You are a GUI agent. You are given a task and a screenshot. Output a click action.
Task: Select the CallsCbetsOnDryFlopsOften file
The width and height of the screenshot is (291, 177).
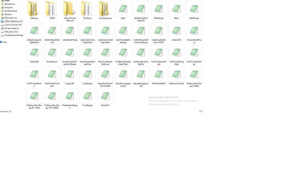click(x=87, y=33)
